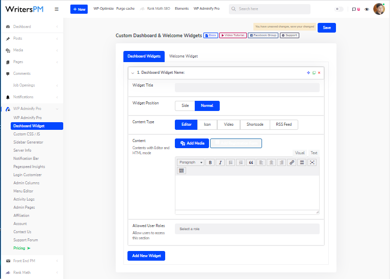Switch editor to Visual mode
390x279 pixels.
(x=300, y=153)
